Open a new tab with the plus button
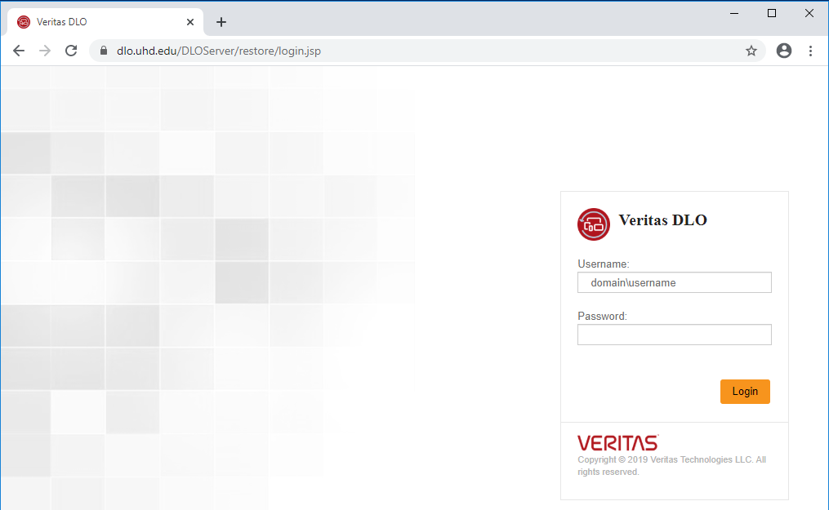829x510 pixels. click(221, 22)
